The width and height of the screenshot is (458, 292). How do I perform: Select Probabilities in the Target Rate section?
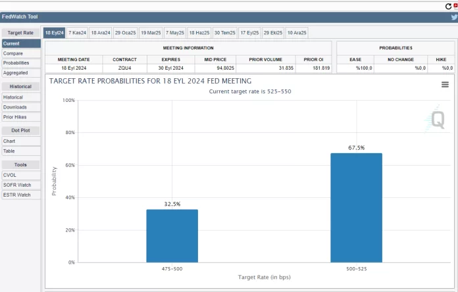pos(16,63)
